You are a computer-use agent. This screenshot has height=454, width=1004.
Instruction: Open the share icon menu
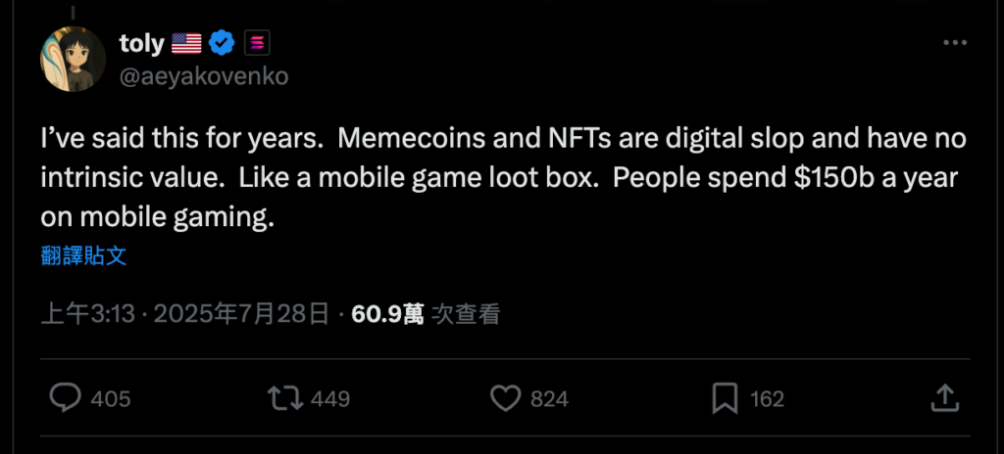[x=943, y=397]
